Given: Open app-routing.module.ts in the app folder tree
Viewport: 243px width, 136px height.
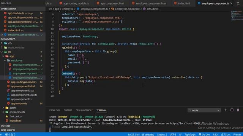Looking at the screenshot, I should [x=22, y=82].
